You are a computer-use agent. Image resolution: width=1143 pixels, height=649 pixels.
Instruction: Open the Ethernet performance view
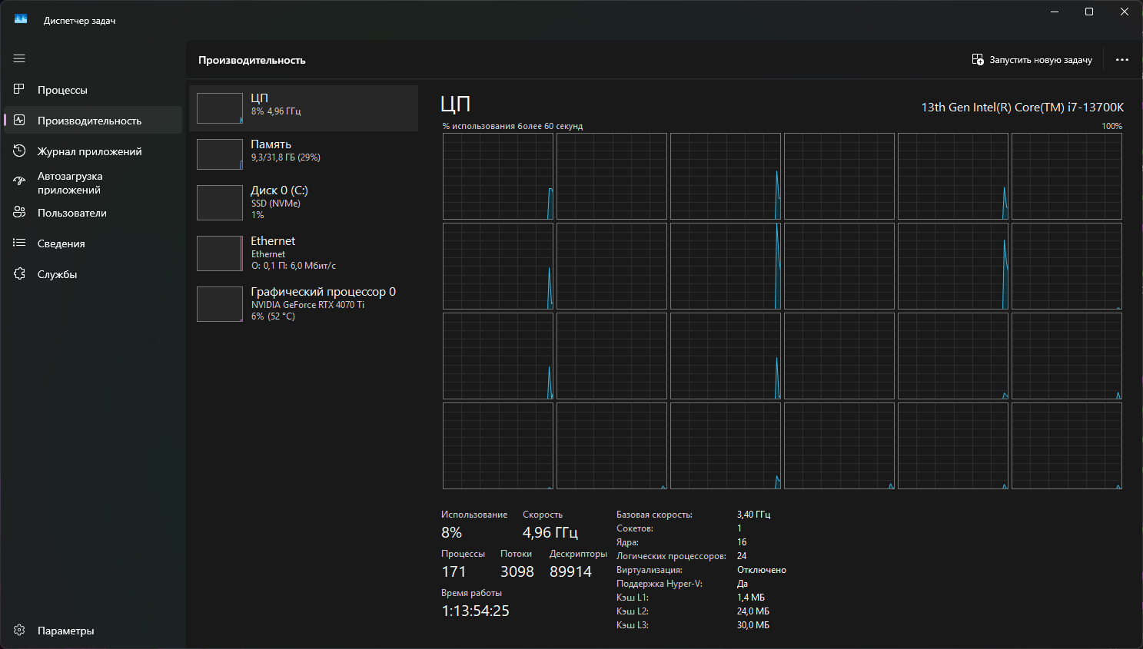(304, 253)
